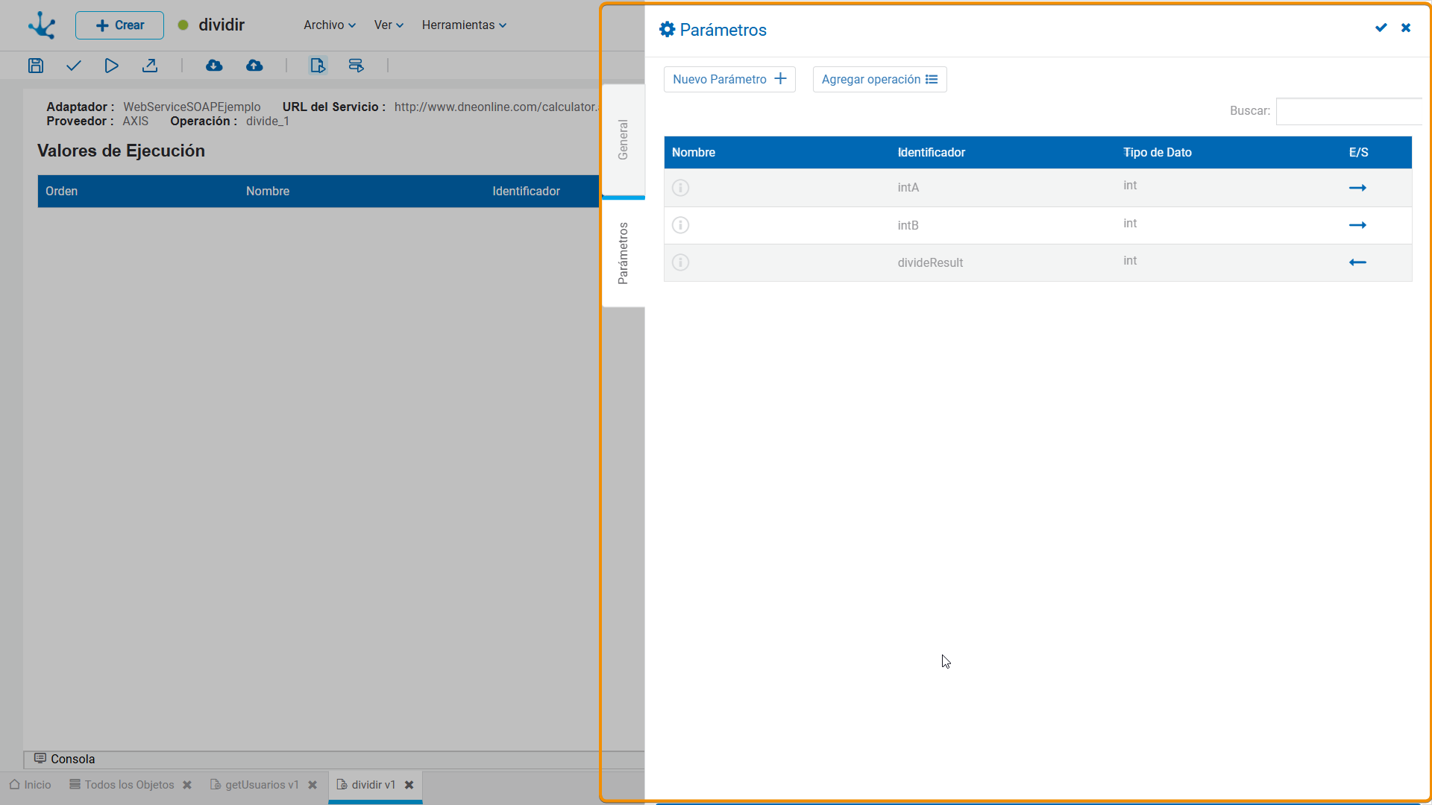Viewport: 1432px width, 805px height.
Task: Toggle the intA input direction arrow
Action: [x=1357, y=188]
